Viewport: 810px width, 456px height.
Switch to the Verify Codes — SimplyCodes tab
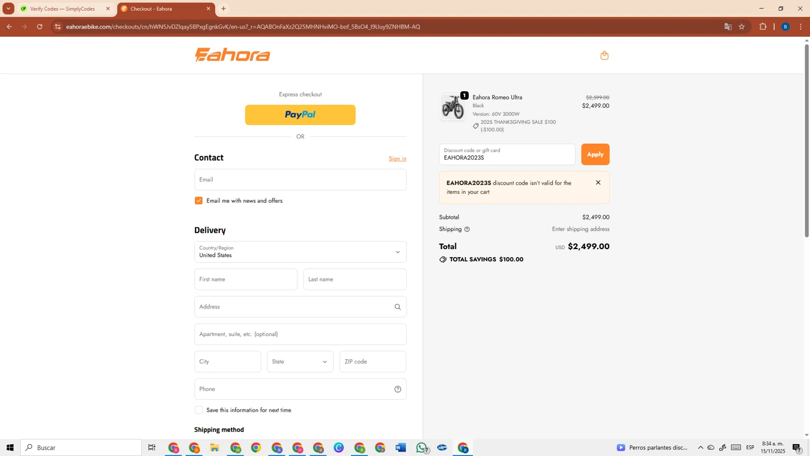(63, 9)
